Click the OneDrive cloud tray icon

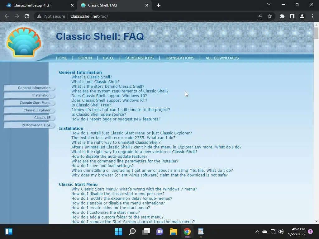pyautogui.click(x=265, y=232)
